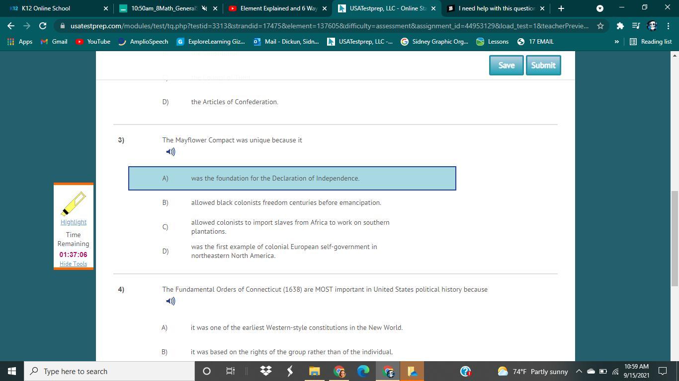Play audio for the Mayflower Compact question
Image resolution: width=679 pixels, height=381 pixels.
170,152
